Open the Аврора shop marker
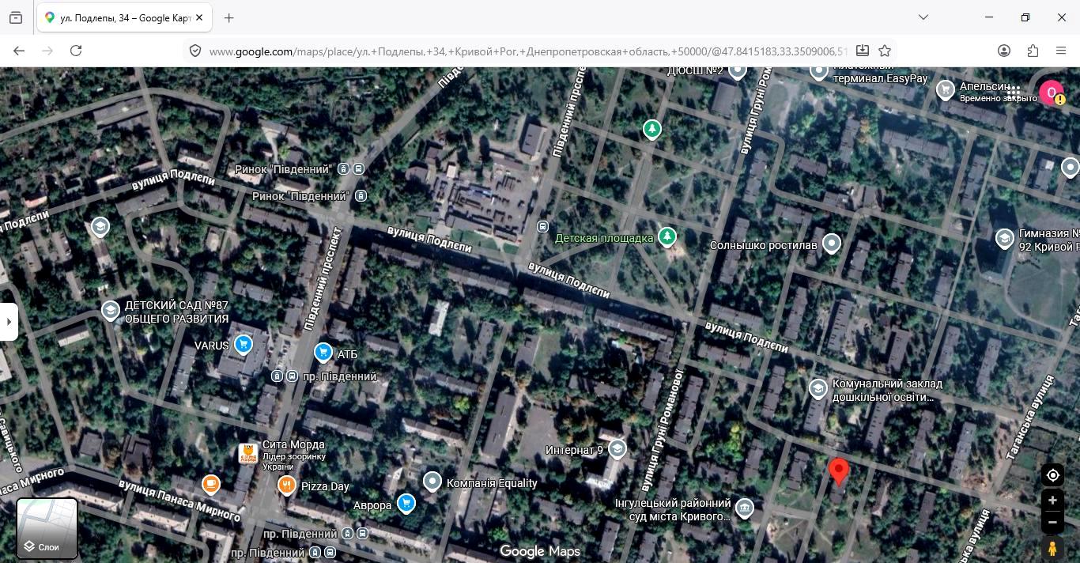 click(406, 503)
